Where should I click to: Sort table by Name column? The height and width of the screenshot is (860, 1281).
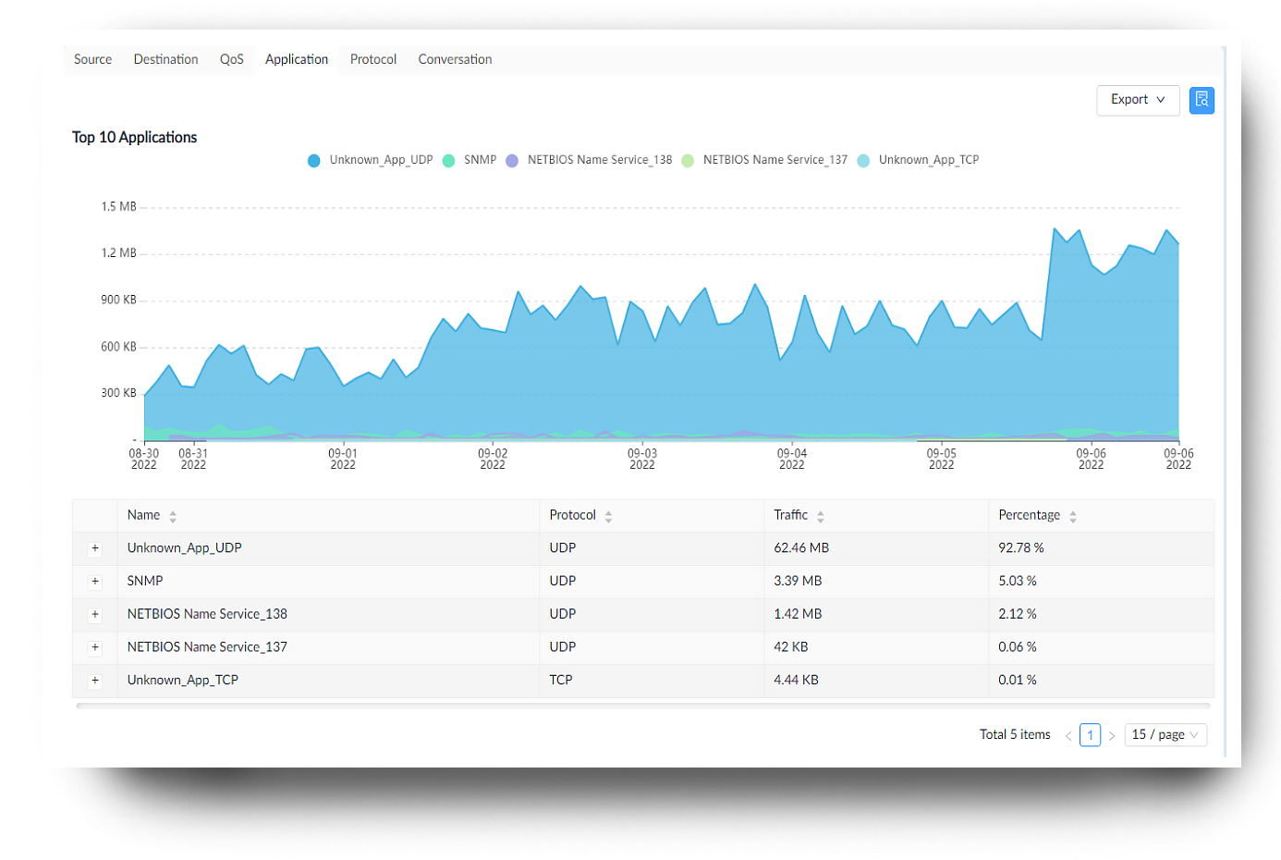coord(173,517)
